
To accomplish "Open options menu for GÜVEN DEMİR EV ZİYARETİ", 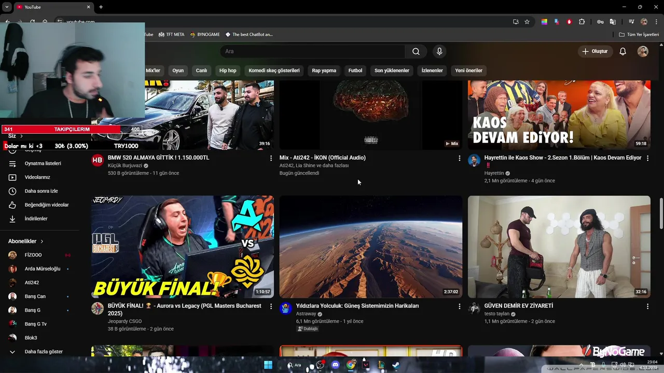I will (647, 306).
